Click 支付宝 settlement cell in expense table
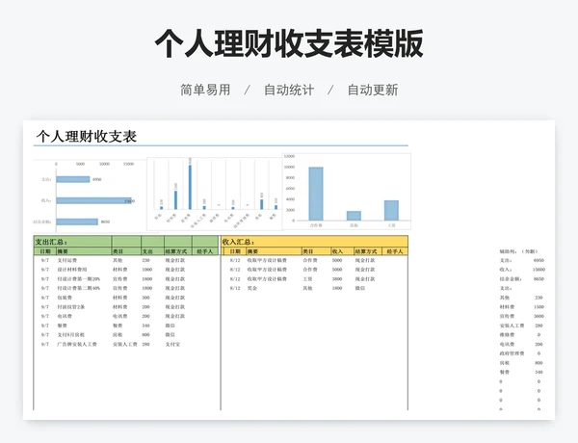 (x=172, y=344)
